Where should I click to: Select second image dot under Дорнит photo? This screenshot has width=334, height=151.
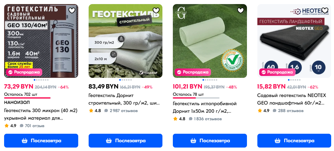122,80
